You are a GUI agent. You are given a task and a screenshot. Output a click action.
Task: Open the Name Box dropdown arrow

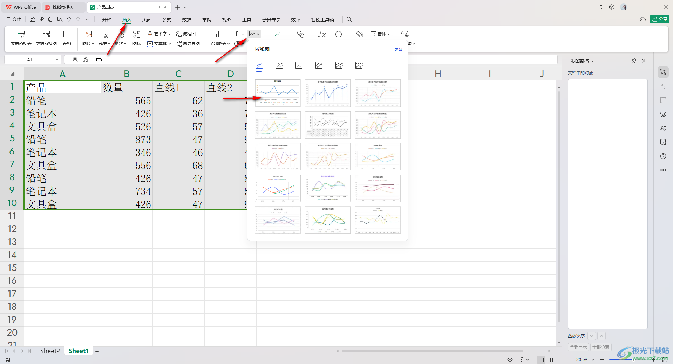(57, 59)
